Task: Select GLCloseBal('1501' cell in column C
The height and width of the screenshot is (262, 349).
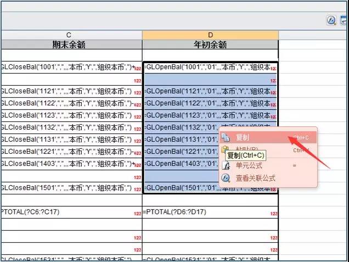Action: click(x=72, y=188)
